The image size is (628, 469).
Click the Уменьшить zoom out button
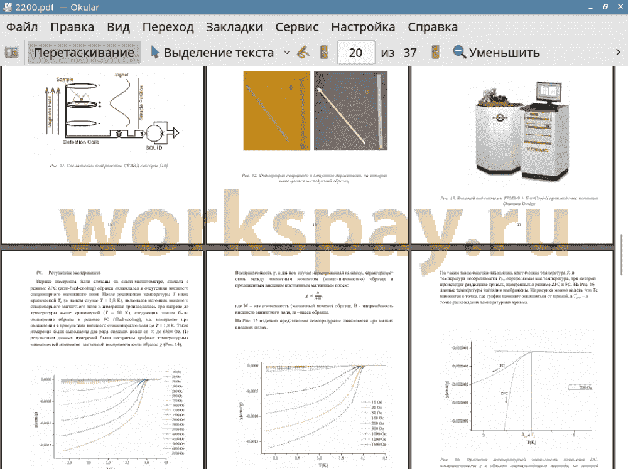[497, 53]
